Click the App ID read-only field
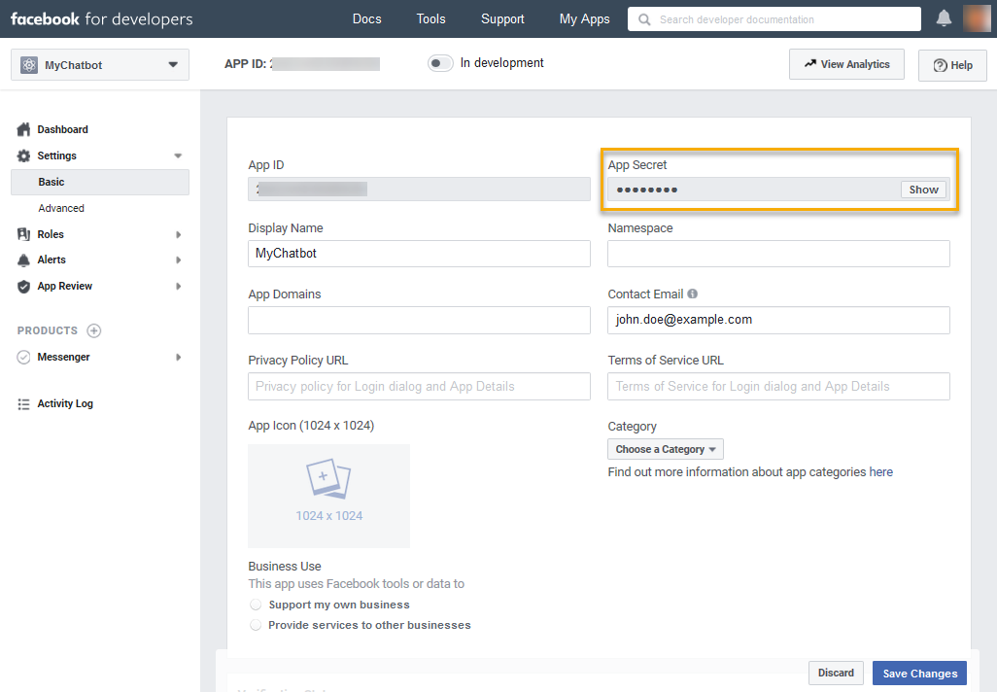This screenshot has height=692, width=997. [x=419, y=189]
